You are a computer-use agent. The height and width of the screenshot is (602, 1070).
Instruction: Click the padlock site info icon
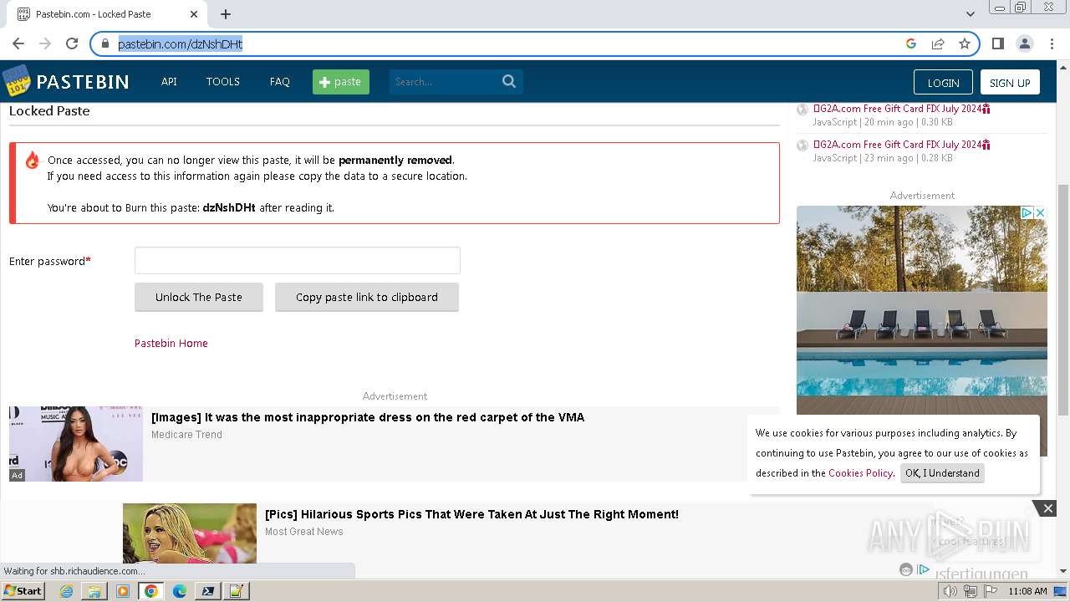(105, 43)
